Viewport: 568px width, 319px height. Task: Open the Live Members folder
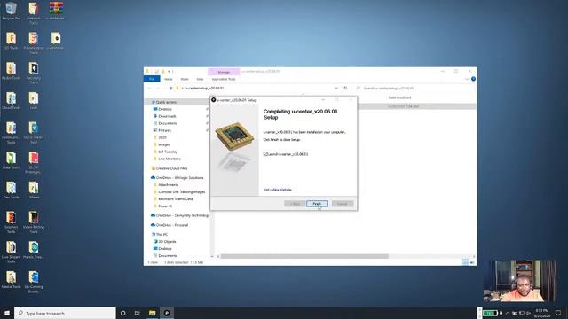coord(170,159)
